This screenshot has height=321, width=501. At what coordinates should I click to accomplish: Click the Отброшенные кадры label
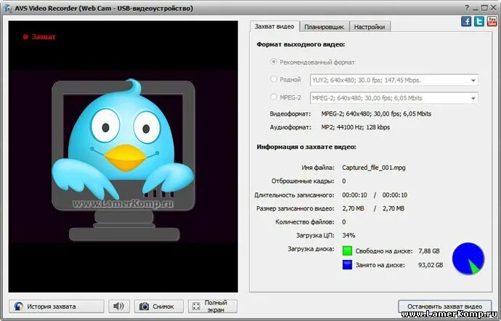pyautogui.click(x=303, y=182)
